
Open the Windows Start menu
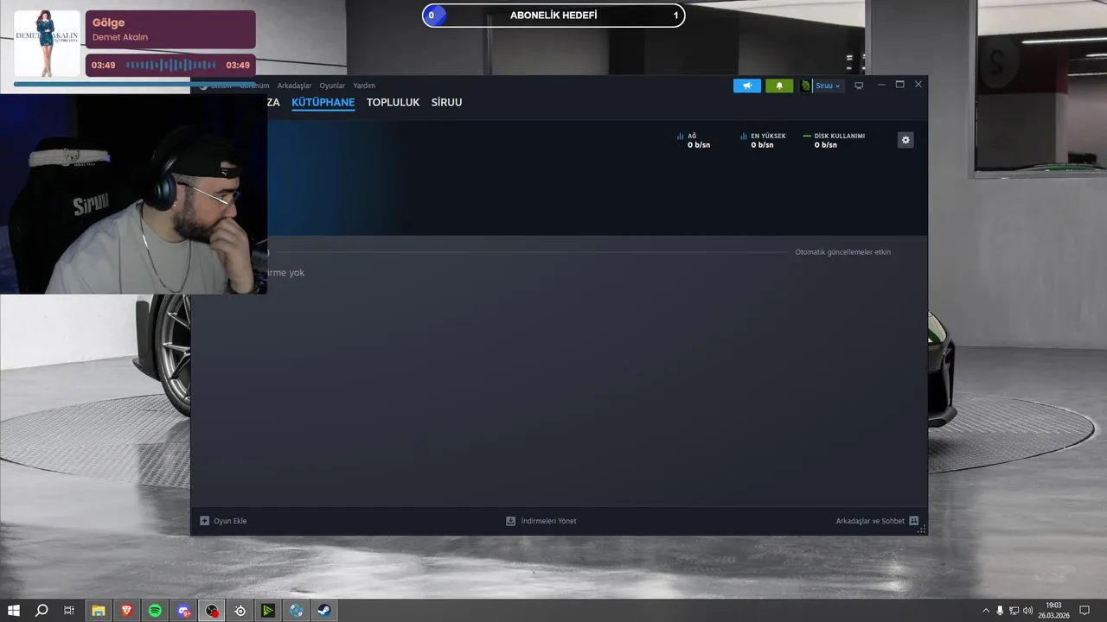point(14,611)
